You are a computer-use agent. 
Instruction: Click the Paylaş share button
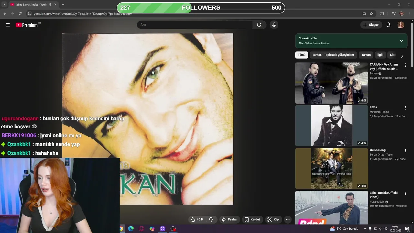point(229,219)
